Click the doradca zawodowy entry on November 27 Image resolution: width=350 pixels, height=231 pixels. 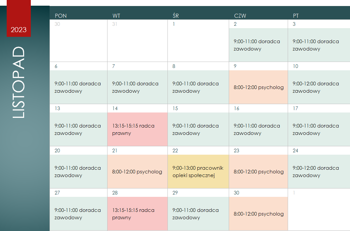tap(78, 214)
